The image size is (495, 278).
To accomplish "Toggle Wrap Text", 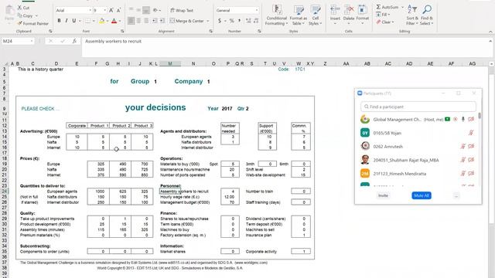I will (182, 10).
